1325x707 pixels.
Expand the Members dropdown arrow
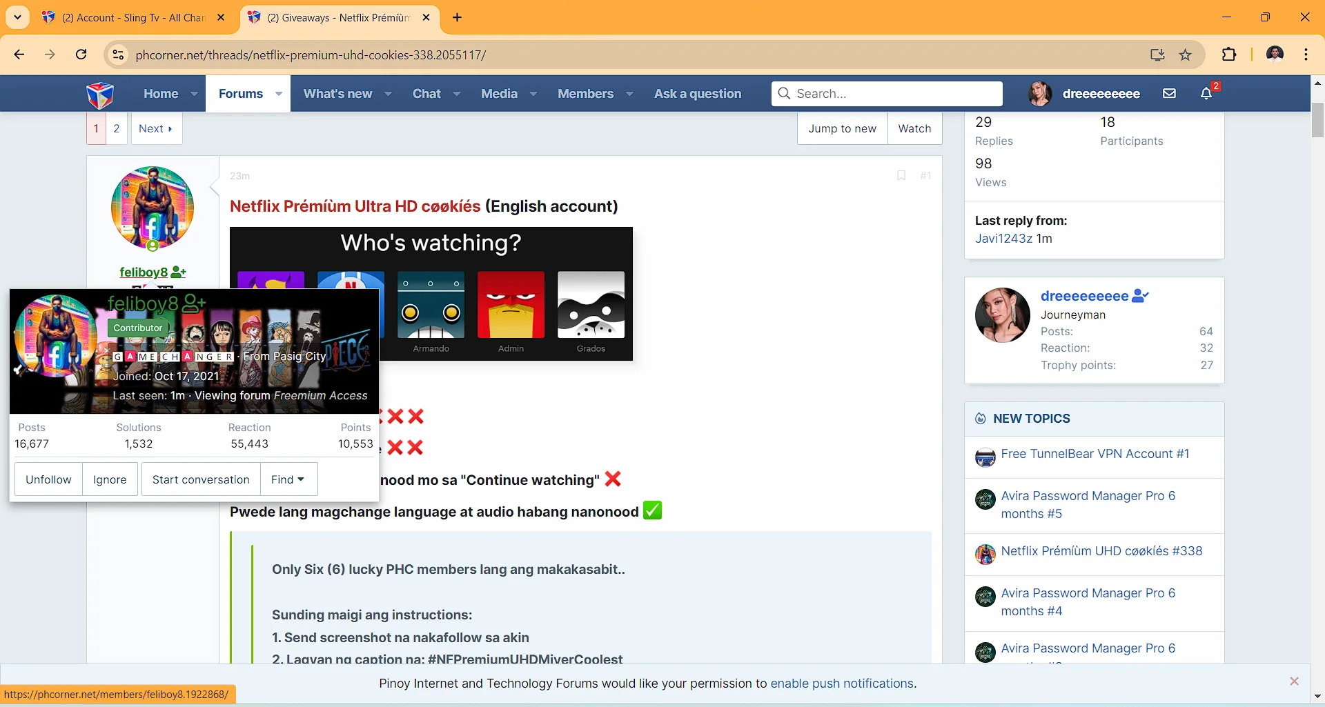629,94
